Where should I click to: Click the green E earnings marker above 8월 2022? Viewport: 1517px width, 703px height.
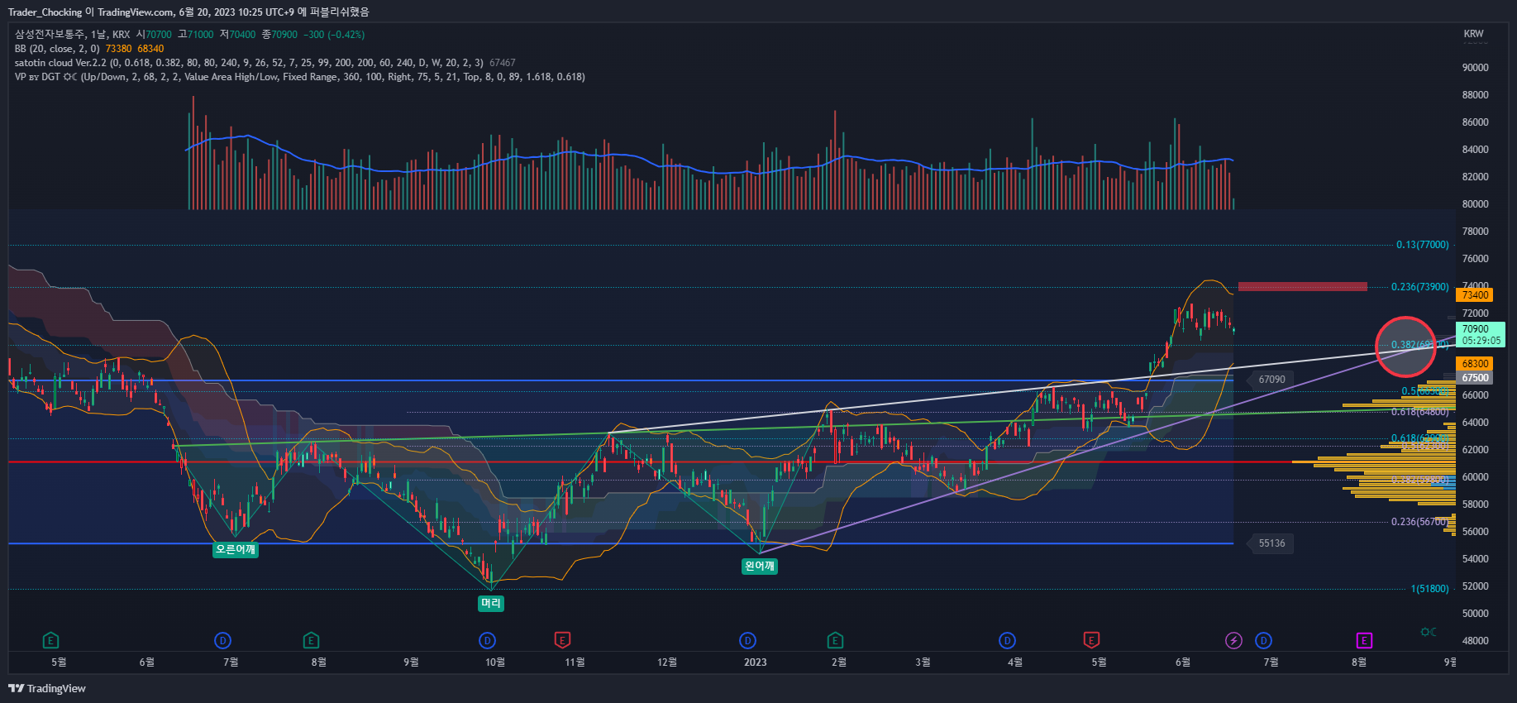[x=311, y=640]
